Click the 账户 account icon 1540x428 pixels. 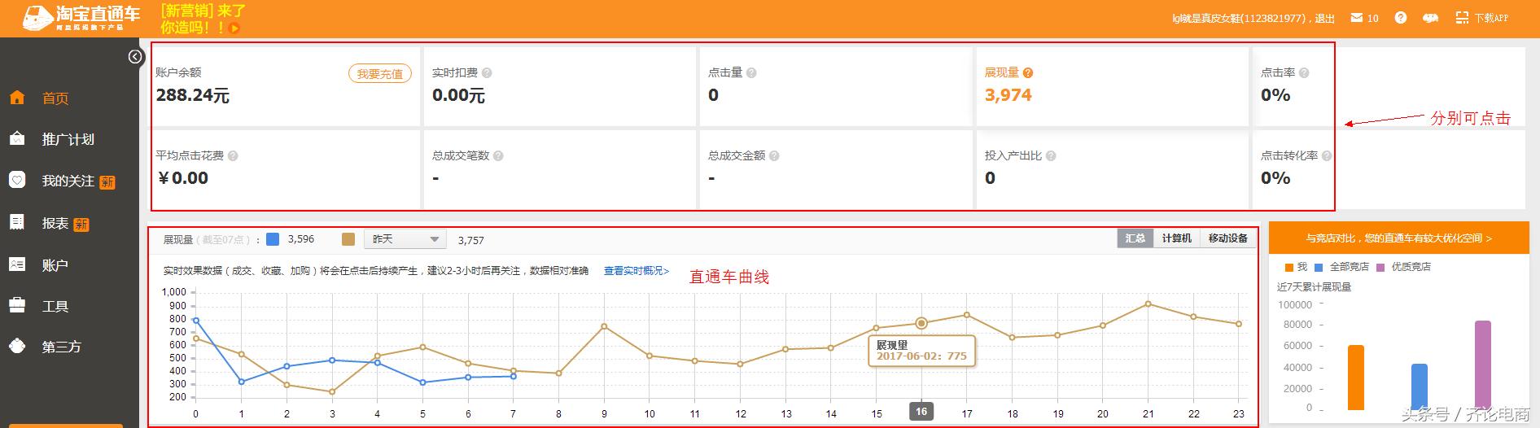17,264
